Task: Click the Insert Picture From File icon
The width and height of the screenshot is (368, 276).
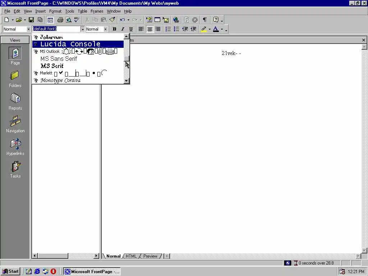Action: 166,20
